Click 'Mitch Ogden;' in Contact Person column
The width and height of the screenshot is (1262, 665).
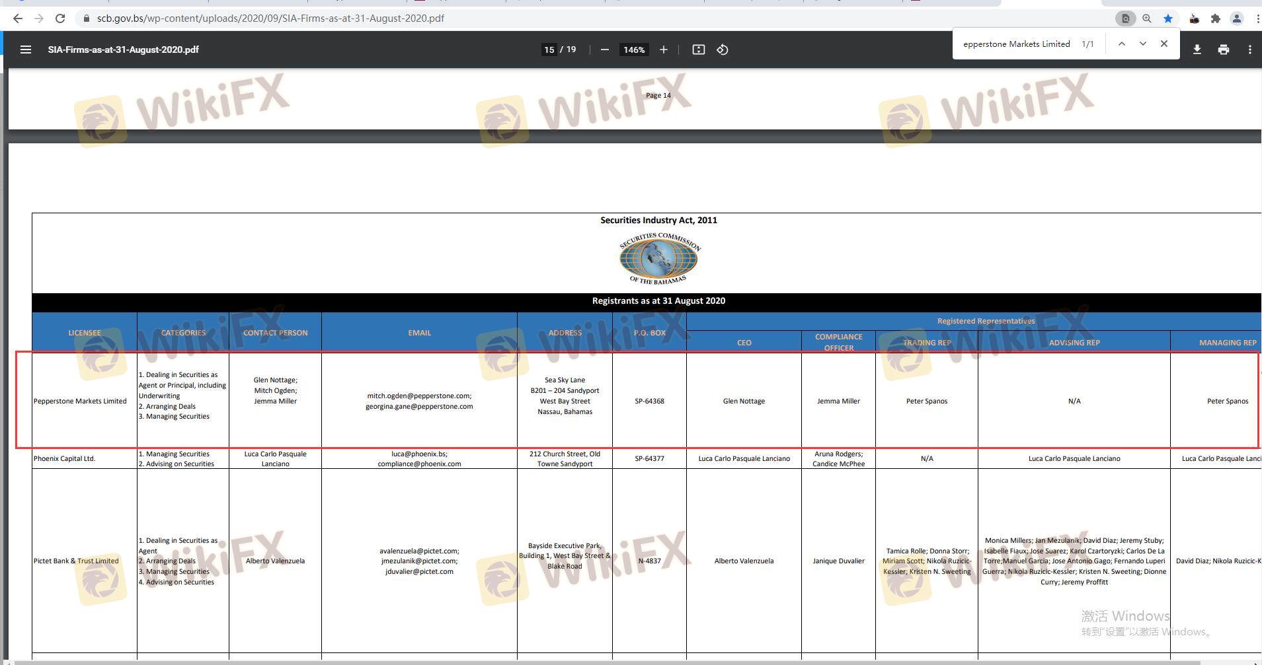point(275,390)
